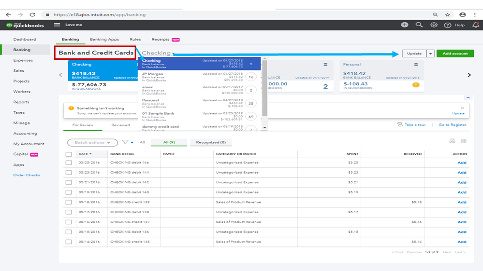Select the Recognized (0) tab
Image resolution: width=483 pixels, height=271 pixels.
click(x=211, y=142)
